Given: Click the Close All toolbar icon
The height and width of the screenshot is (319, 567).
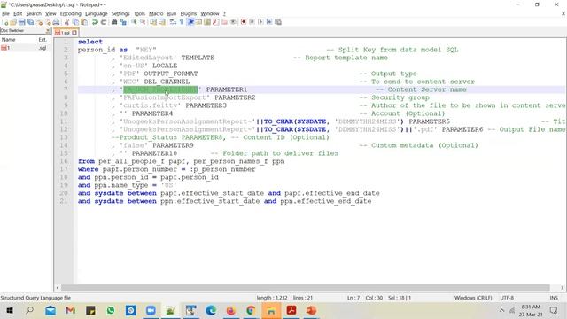Looking at the screenshot, I should pyautogui.click(x=49, y=22).
